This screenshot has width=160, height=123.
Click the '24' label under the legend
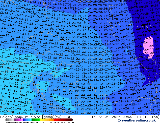point(55,122)
